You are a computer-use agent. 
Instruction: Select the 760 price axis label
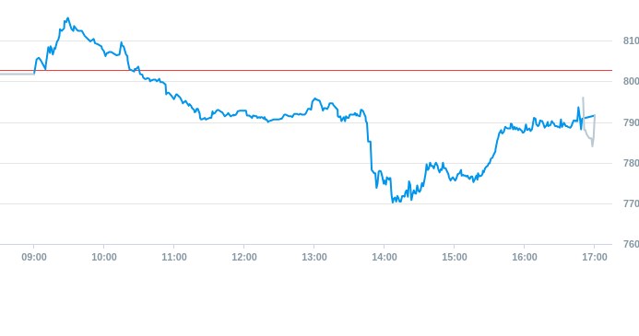(631, 244)
